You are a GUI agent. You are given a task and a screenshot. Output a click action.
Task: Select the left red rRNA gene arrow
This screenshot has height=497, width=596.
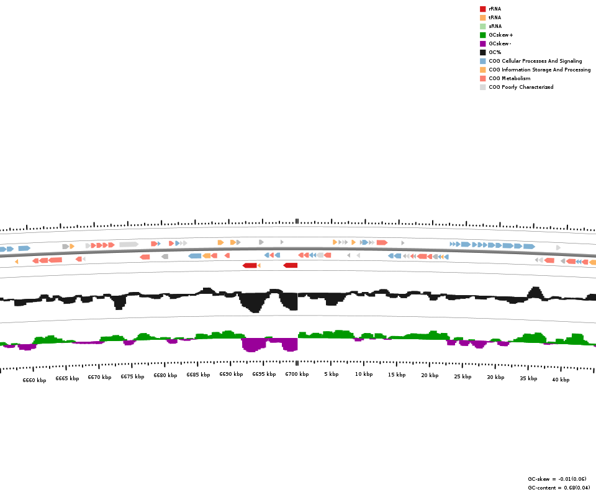point(250,265)
